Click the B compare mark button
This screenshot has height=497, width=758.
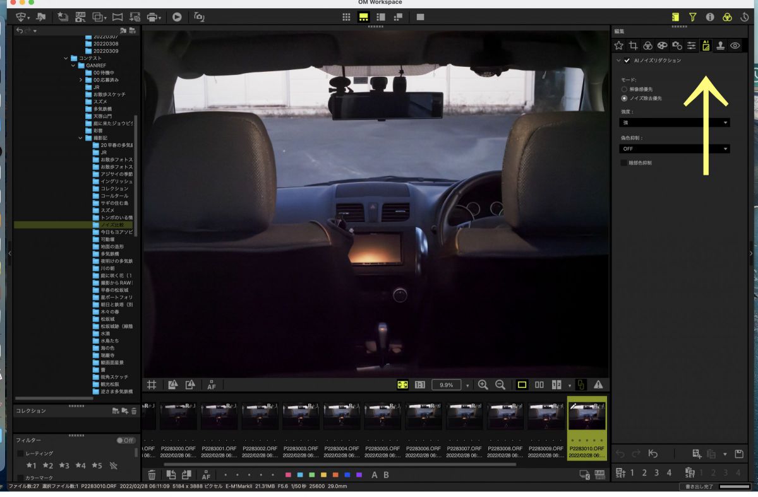click(386, 475)
